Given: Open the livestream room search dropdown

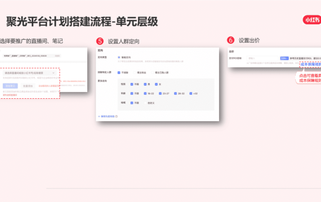Looking at the screenshot, I should [30, 73].
